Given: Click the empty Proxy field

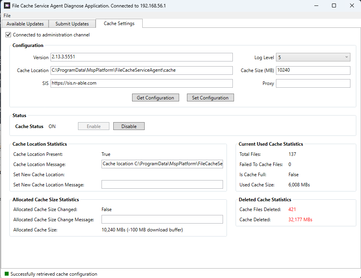Looking at the screenshot, I should point(313,83).
